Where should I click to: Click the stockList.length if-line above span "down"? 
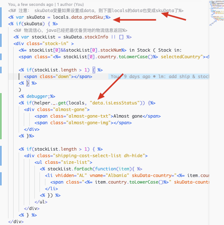coord(61,70)
